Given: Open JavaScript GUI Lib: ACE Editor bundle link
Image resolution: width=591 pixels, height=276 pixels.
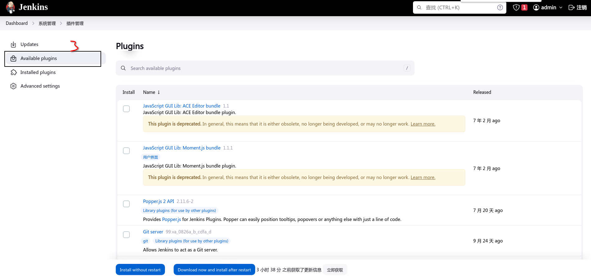Looking at the screenshot, I should click(182, 106).
